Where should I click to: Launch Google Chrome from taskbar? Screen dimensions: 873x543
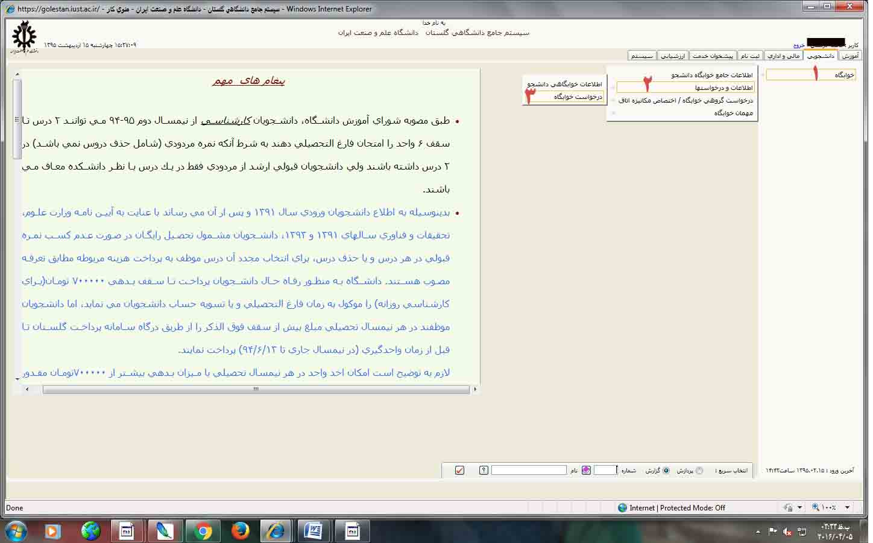pos(203,531)
